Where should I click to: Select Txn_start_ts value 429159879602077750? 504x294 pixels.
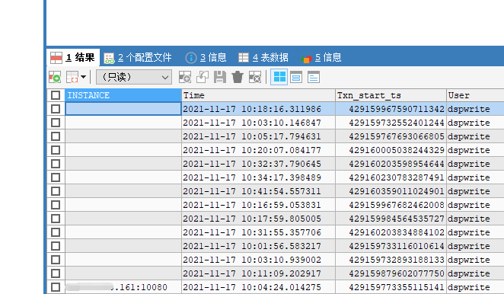391,273
